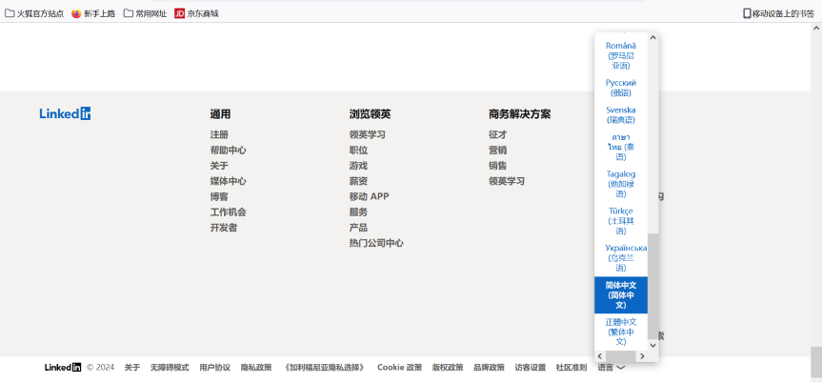This screenshot has width=823, height=383.
Task: Open 领英学习 under 浏览领英
Action: [x=368, y=134]
